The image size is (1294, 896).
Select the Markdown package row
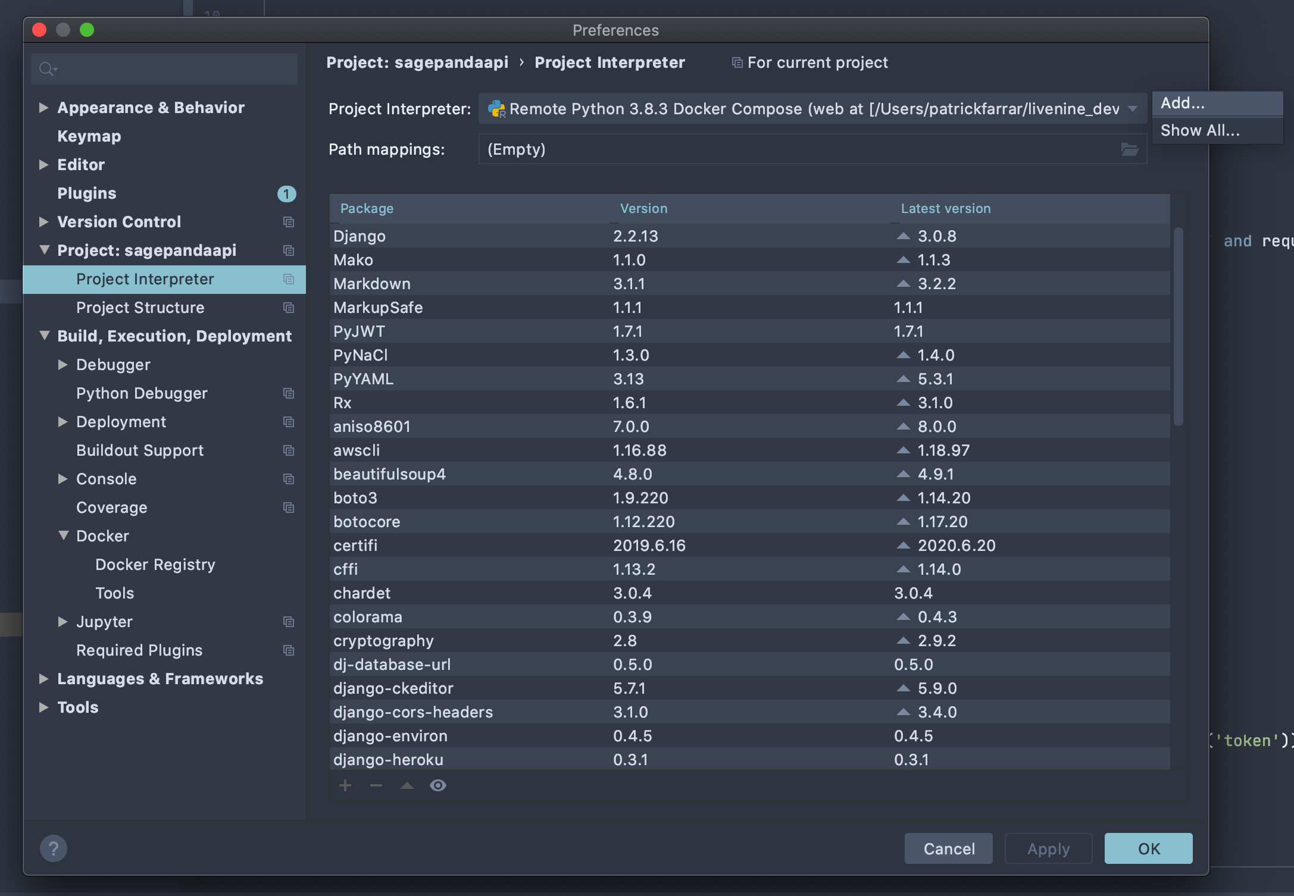[x=750, y=284]
